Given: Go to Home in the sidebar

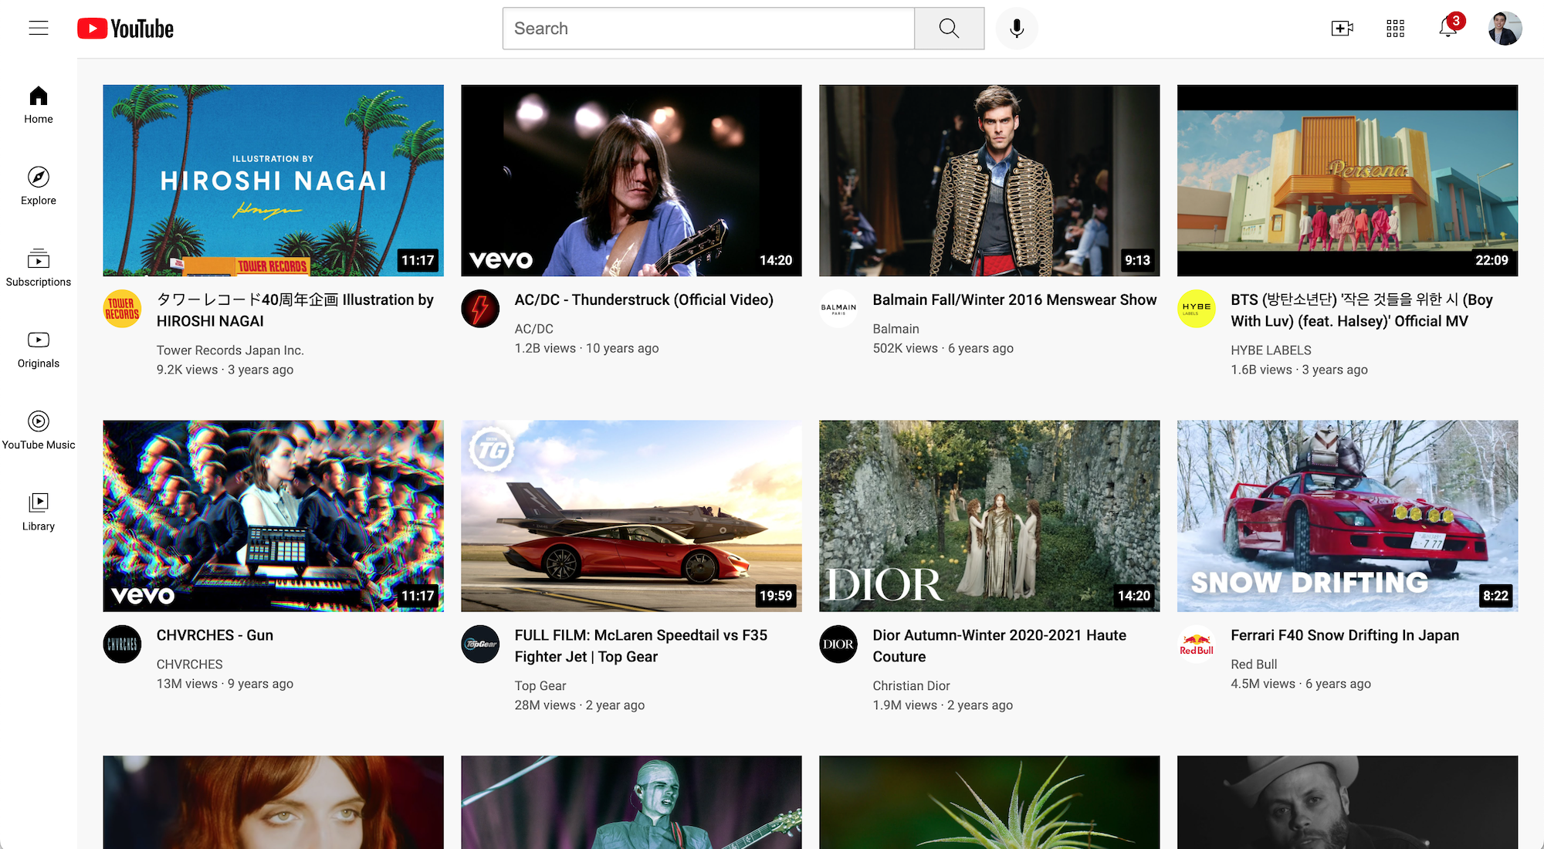Looking at the screenshot, I should click(x=39, y=105).
